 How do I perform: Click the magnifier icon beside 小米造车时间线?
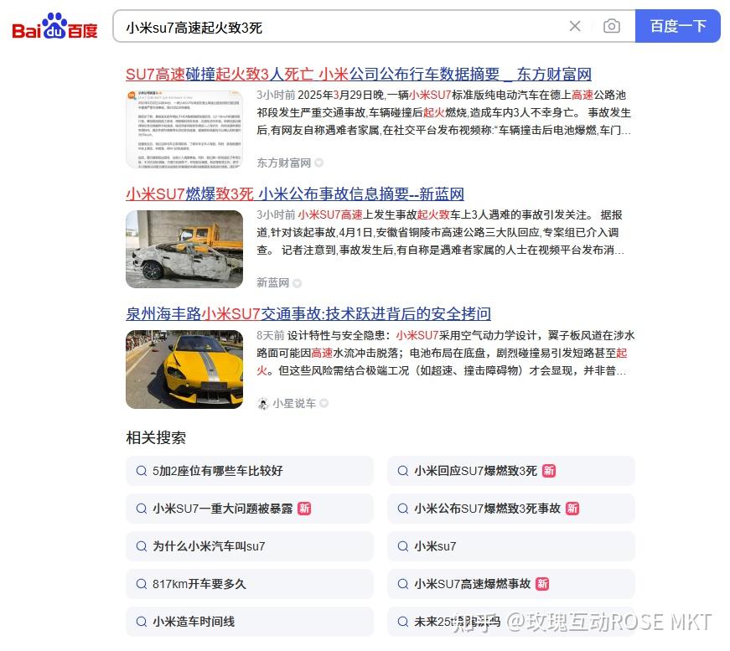coord(142,622)
